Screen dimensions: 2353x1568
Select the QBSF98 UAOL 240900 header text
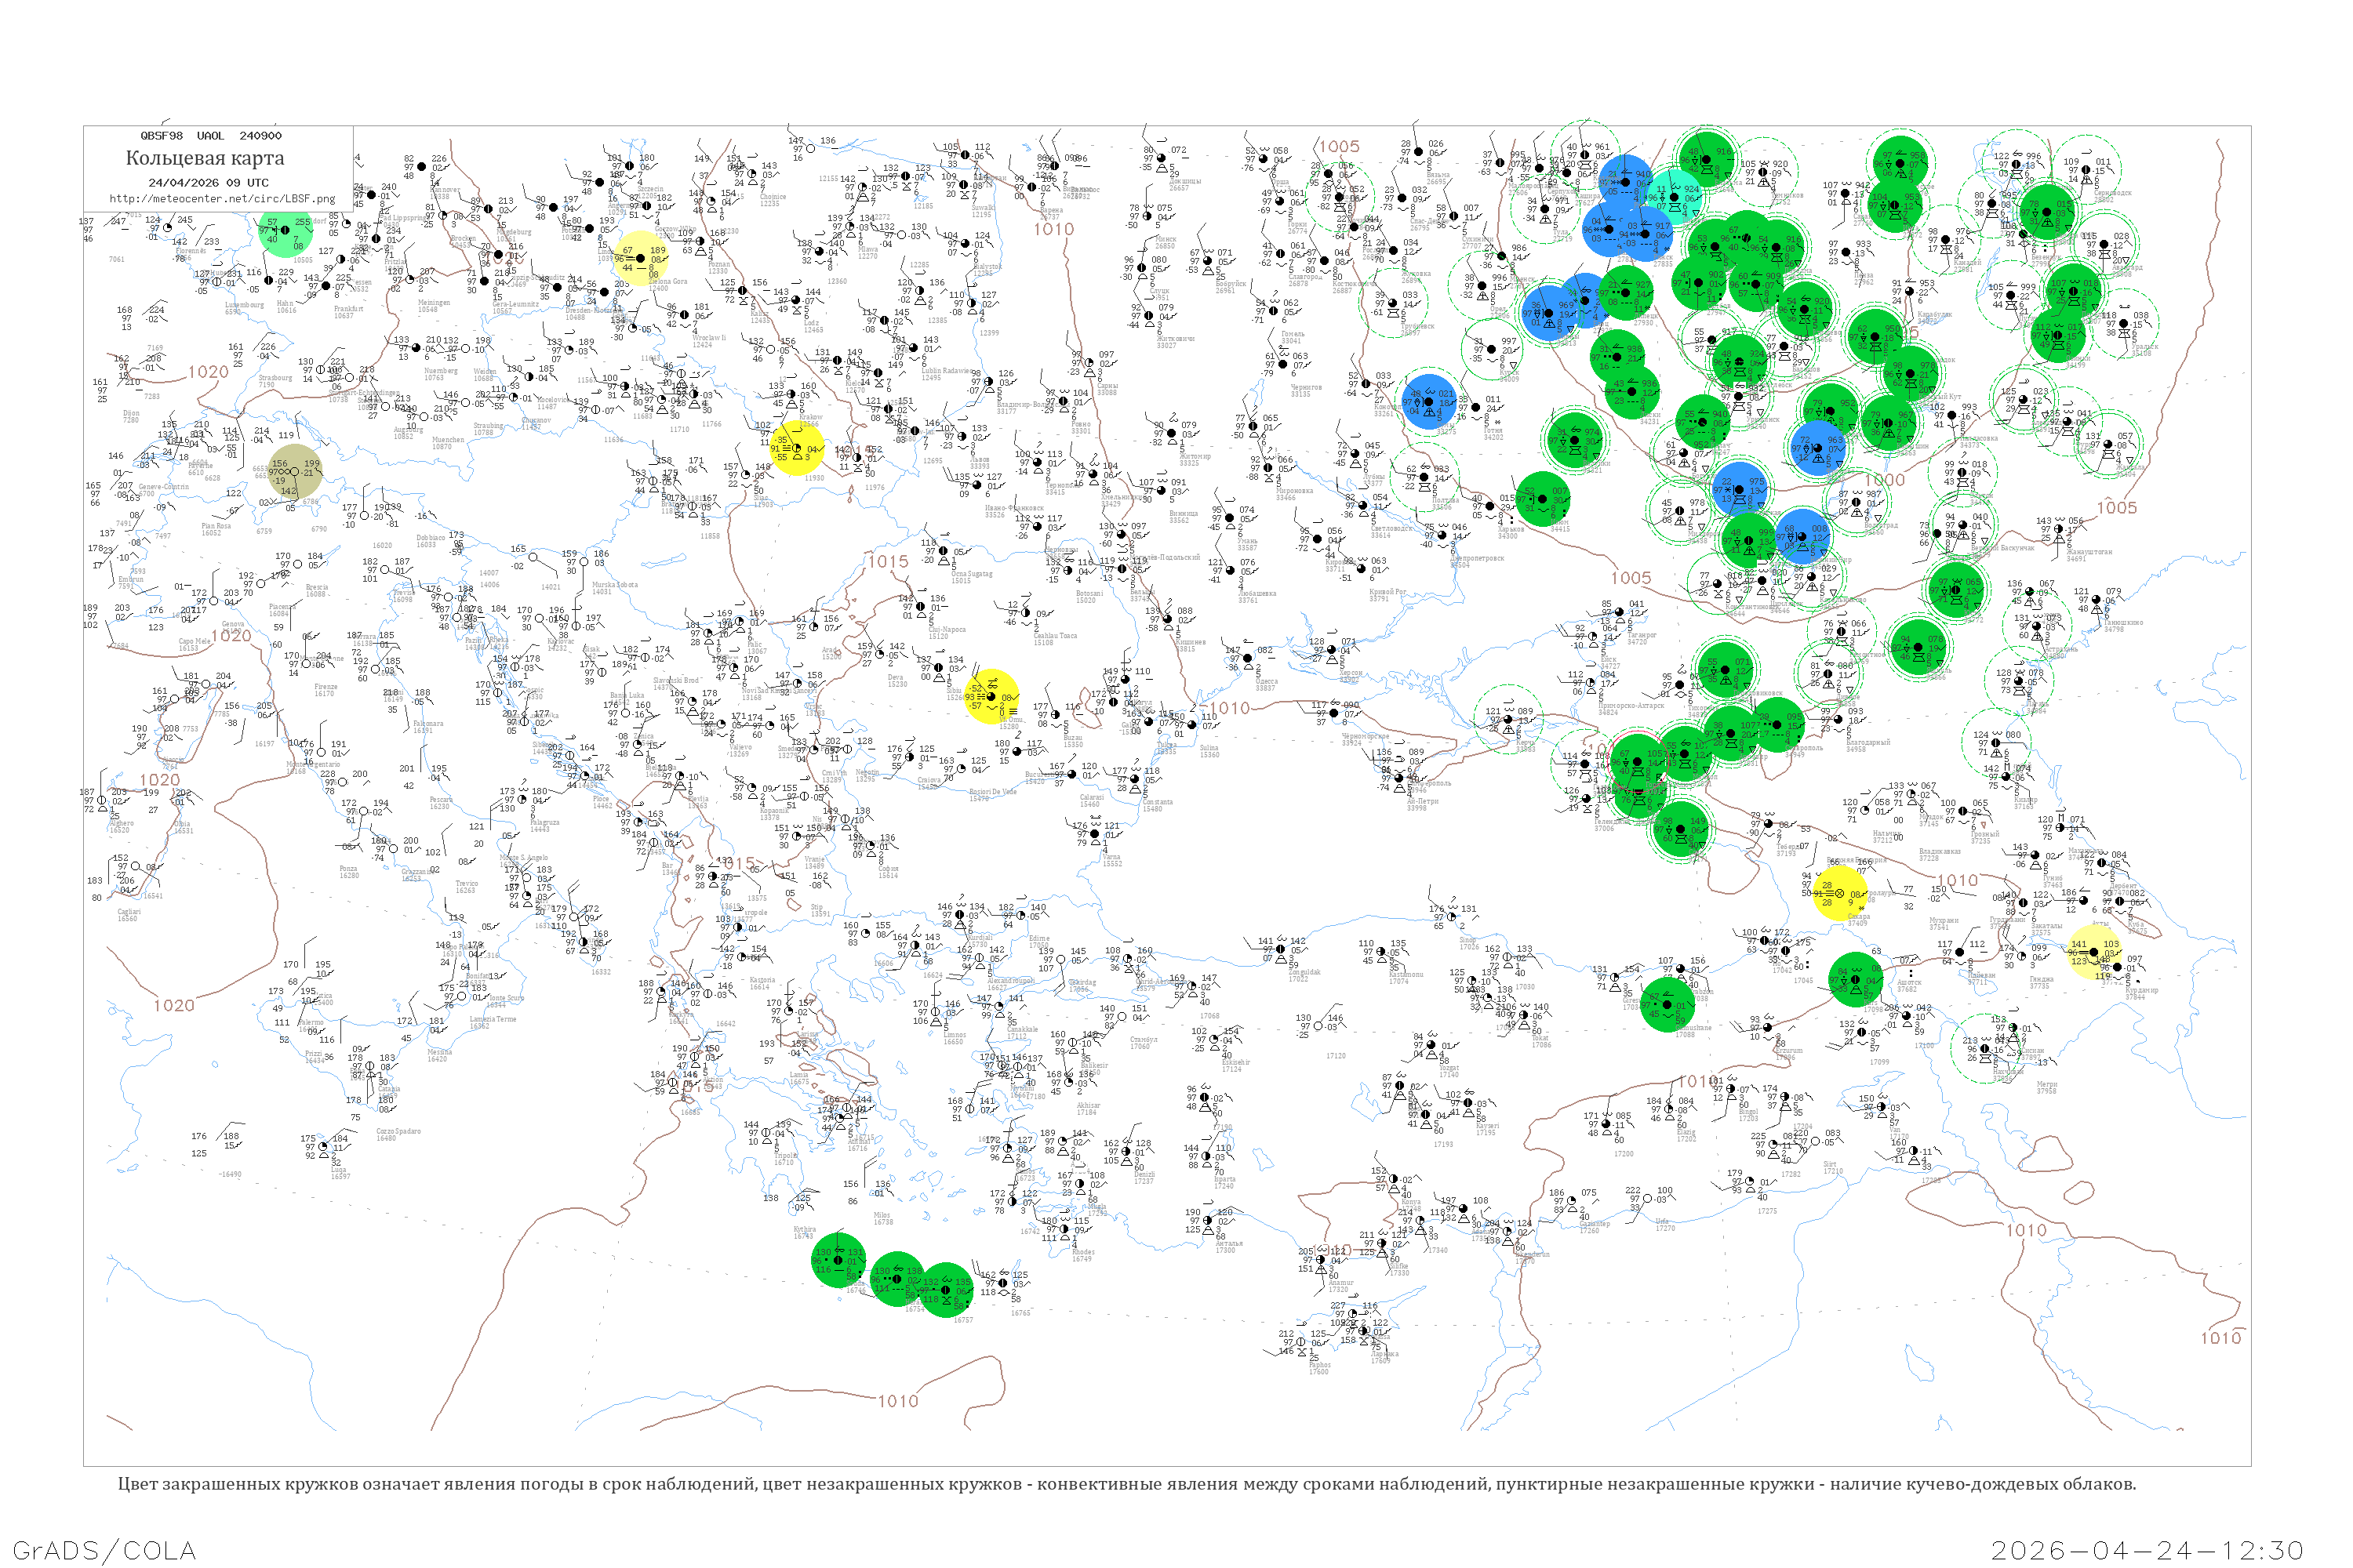click(x=210, y=136)
